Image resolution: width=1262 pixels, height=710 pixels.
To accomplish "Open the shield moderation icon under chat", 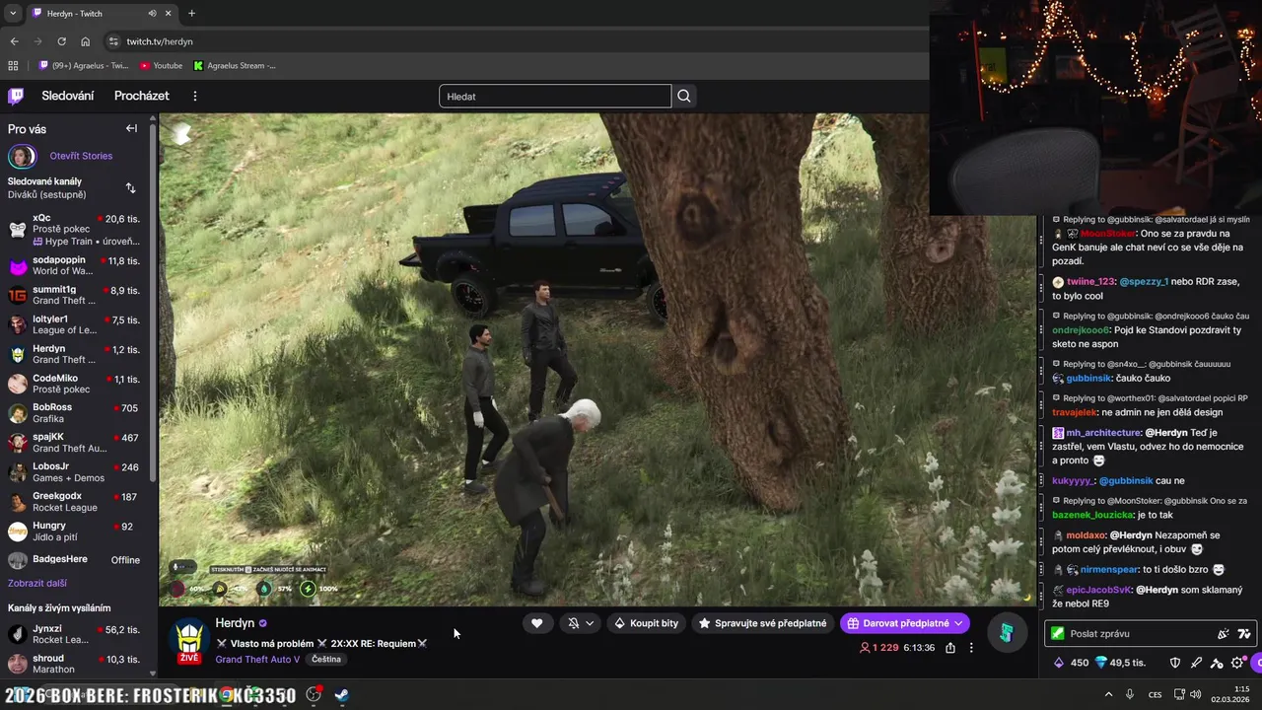I will 1175,663.
